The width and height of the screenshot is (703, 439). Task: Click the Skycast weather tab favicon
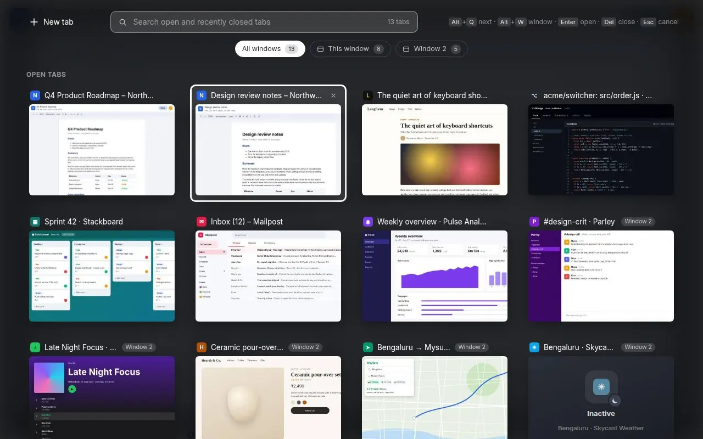(534, 347)
